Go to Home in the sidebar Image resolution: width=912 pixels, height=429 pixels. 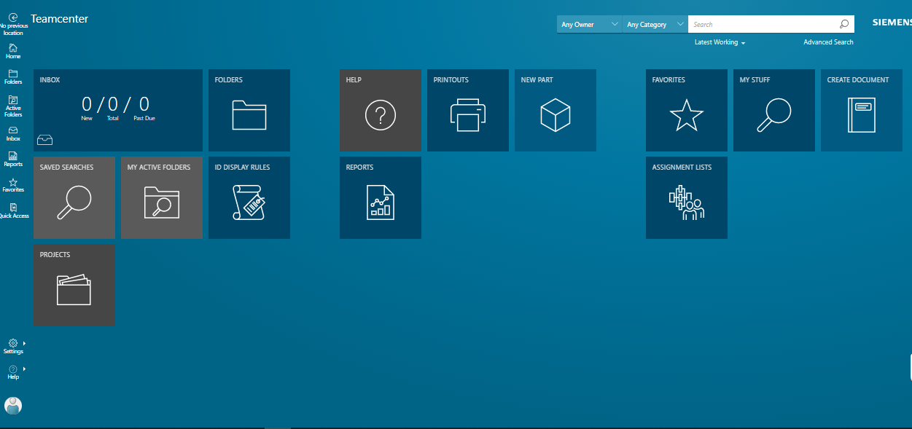(13, 51)
